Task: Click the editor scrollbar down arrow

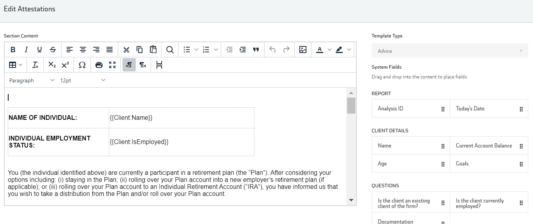Action: pos(351,200)
